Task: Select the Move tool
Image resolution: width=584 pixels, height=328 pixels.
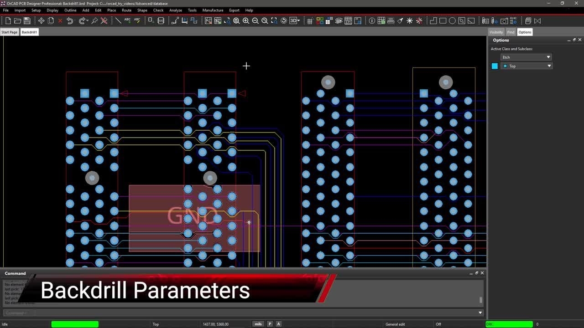Action: (41, 21)
